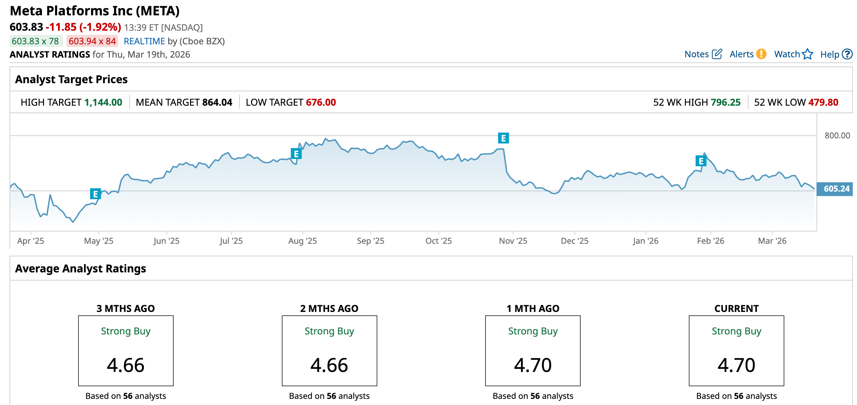This screenshot has height=405, width=857.
Task: Click the Sep '25 axis label
Action: [371, 241]
